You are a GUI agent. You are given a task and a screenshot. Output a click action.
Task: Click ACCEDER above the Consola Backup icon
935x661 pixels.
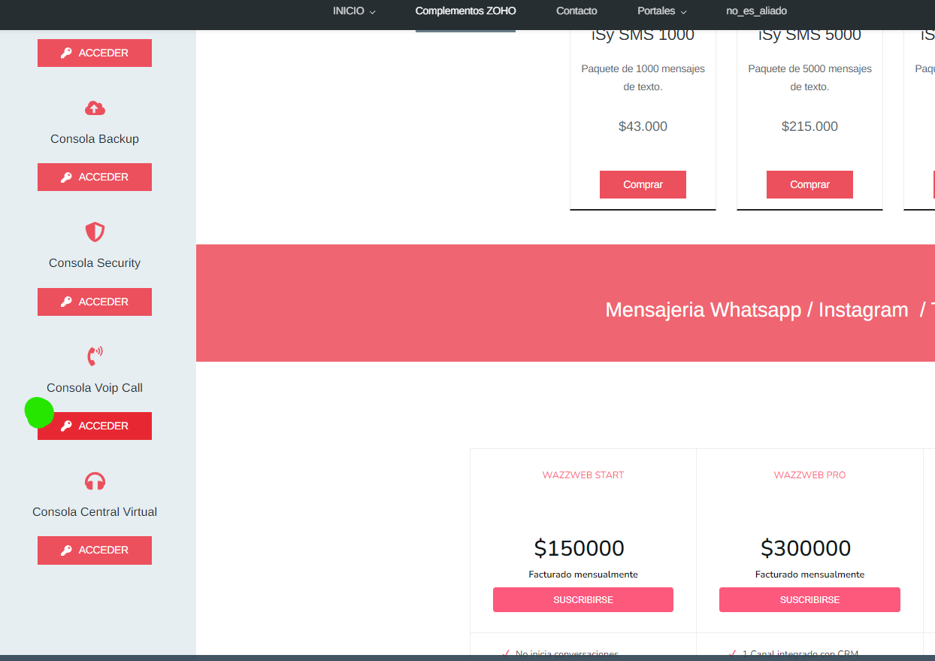click(95, 53)
